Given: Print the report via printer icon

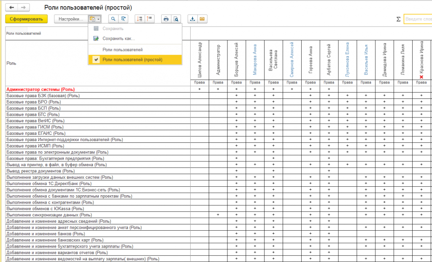Looking at the screenshot, I should pyautogui.click(x=166, y=19).
